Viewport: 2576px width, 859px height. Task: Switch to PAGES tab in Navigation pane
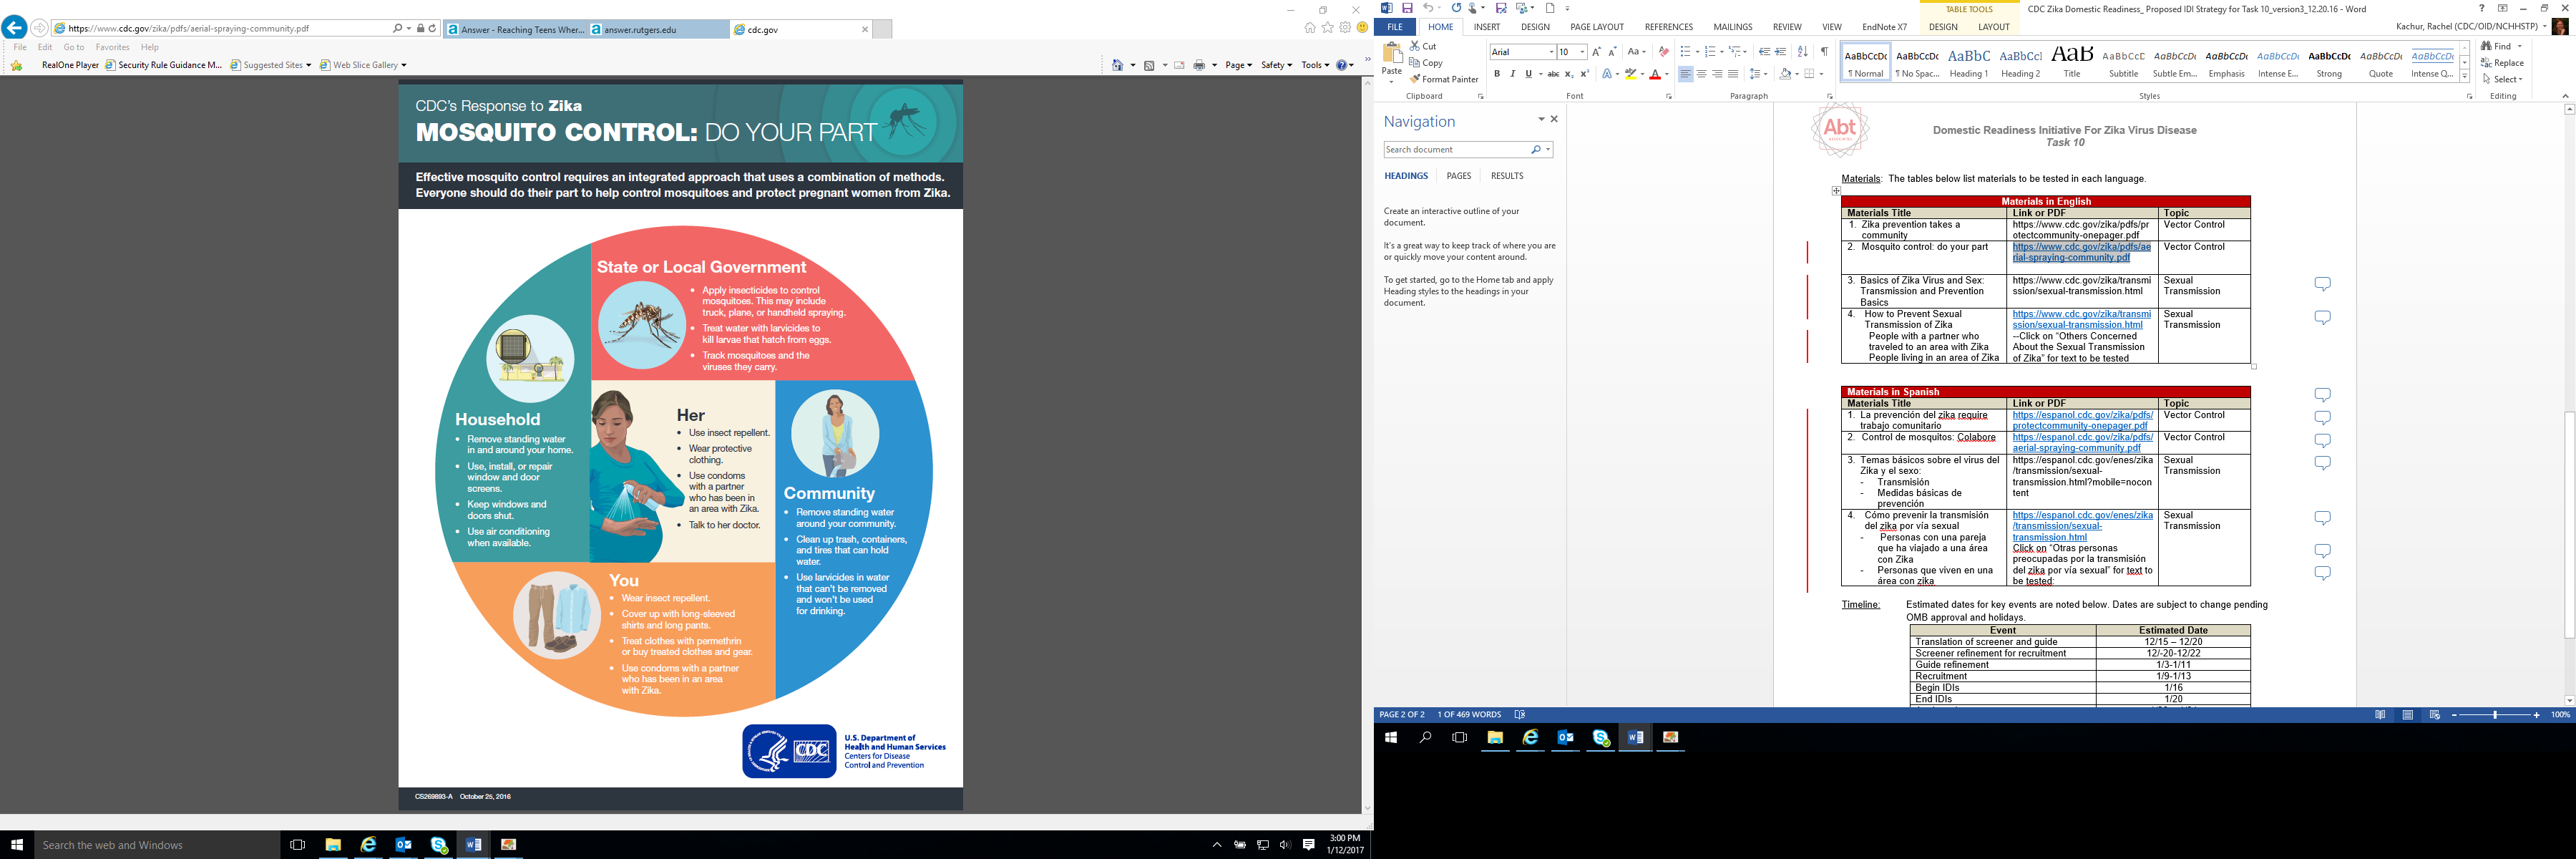click(1458, 176)
